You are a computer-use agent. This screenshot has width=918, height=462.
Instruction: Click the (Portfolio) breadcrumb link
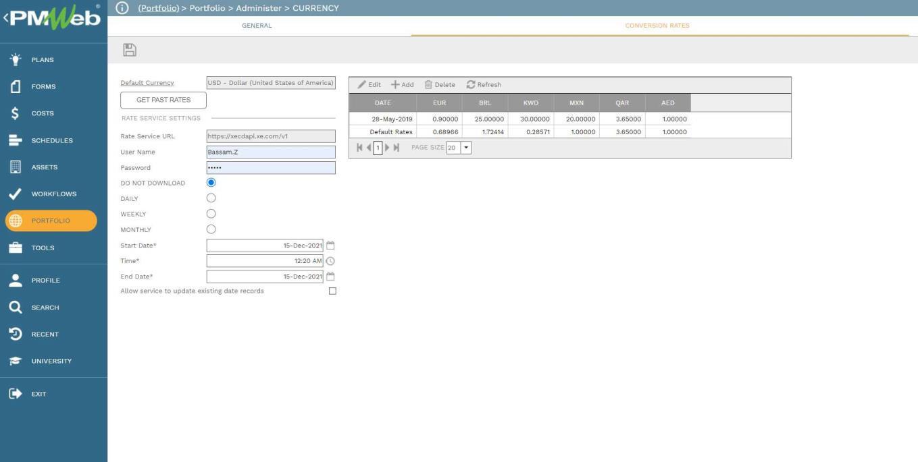(159, 8)
